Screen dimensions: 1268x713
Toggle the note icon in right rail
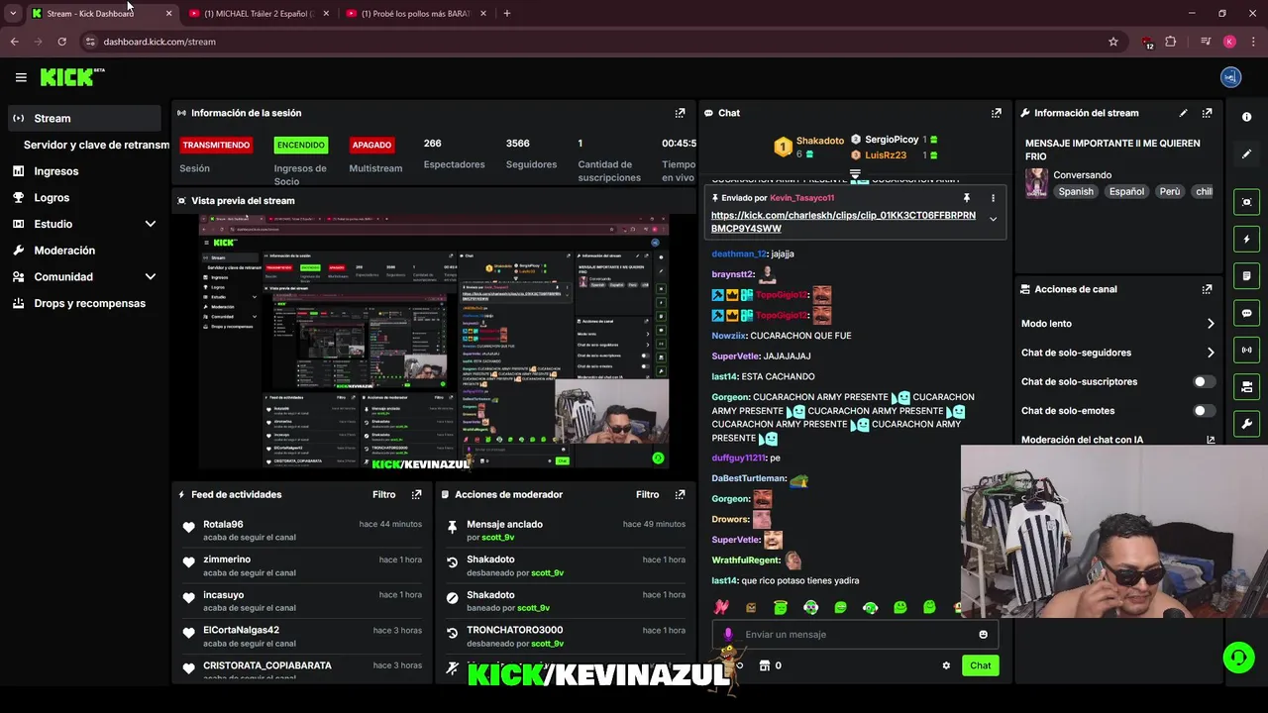1246,275
